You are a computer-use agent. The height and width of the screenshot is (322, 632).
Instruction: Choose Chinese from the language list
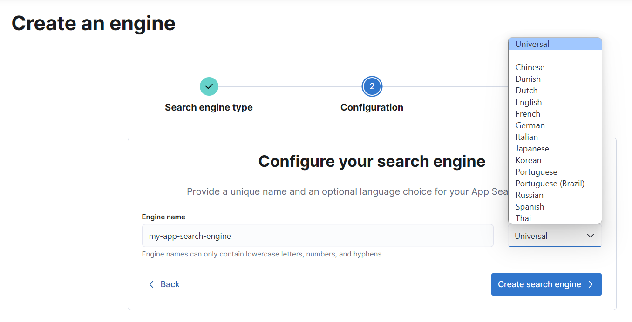(530, 67)
